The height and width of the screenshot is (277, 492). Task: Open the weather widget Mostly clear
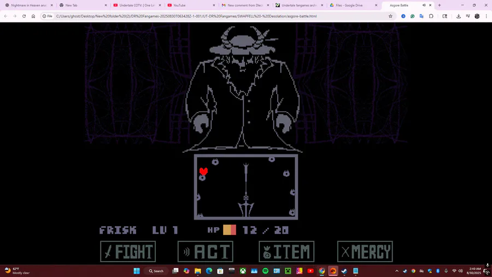tap(17, 271)
